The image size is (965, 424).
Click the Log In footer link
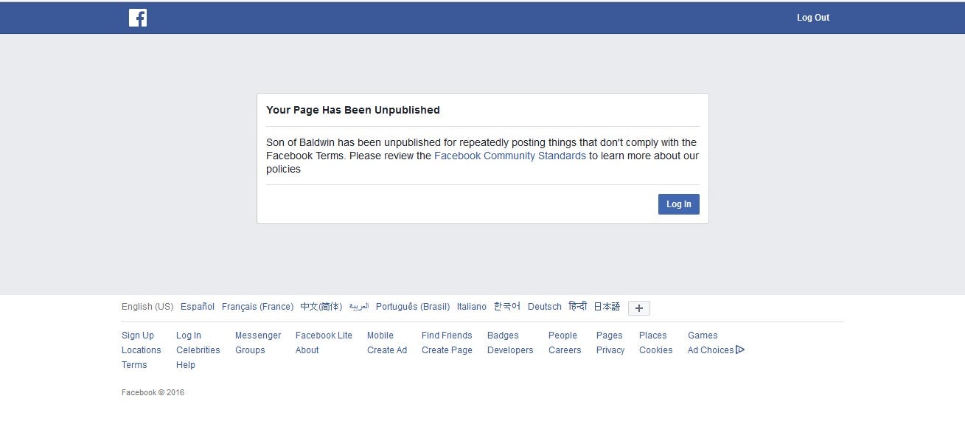click(x=189, y=336)
